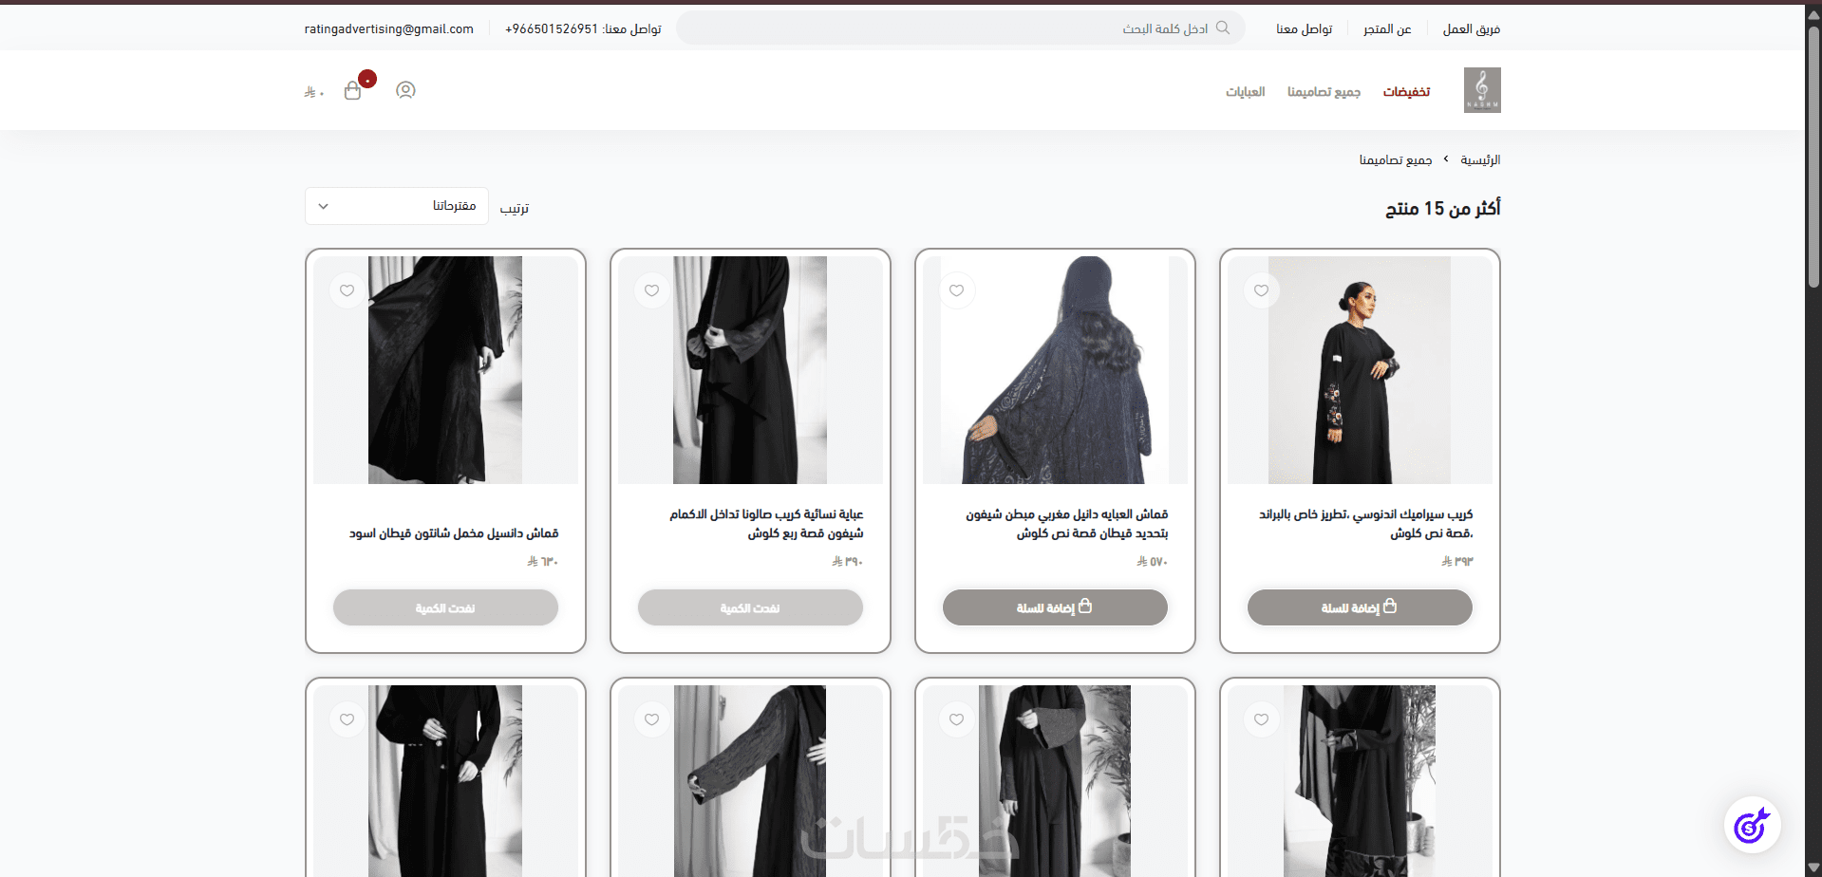Favorite the قماش دانسيل مخمل شانتون product heart

[347, 290]
